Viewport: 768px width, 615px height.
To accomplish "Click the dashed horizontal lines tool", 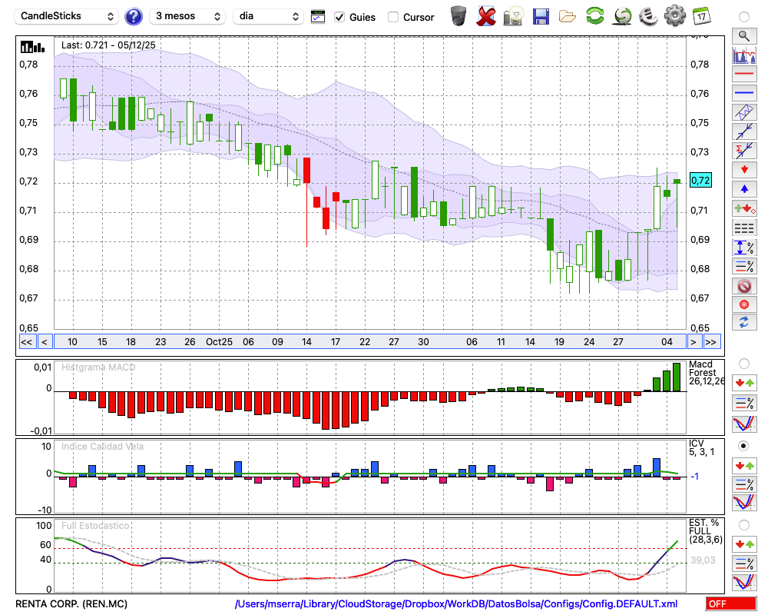I will click(x=744, y=228).
